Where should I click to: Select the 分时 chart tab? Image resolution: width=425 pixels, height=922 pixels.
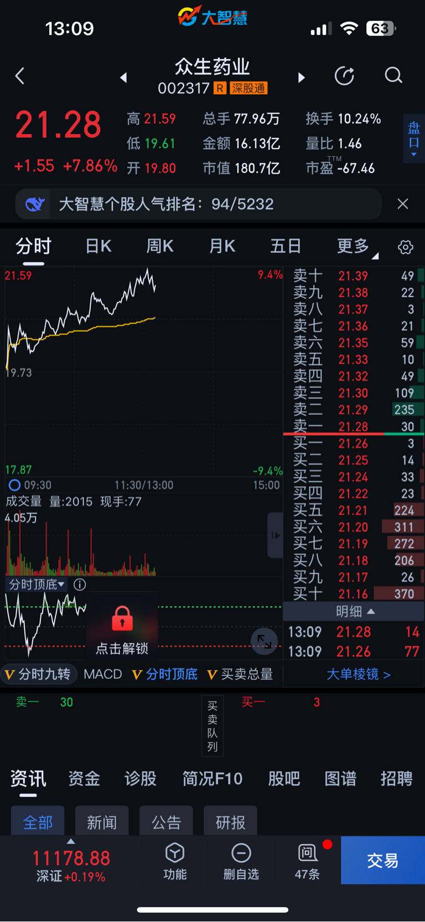[x=34, y=246]
